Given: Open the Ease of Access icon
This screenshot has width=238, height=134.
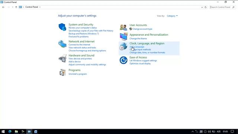Looking at the screenshot, I should [x=123, y=60].
